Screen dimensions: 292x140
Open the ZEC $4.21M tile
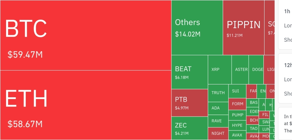pos(189,128)
